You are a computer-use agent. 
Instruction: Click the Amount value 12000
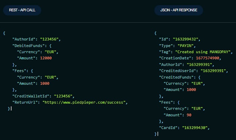pyautogui.click(x=46, y=58)
